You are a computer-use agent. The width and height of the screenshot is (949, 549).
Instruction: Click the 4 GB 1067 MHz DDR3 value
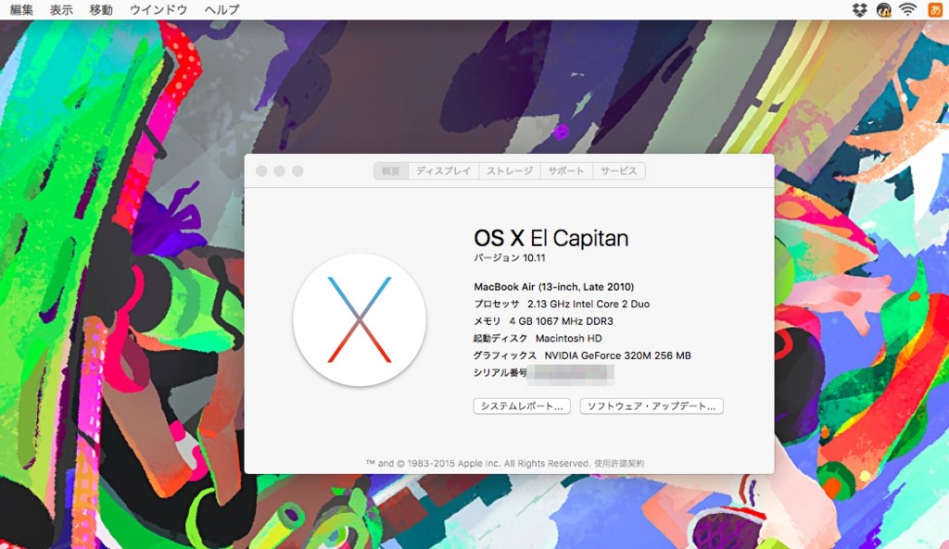click(x=561, y=321)
